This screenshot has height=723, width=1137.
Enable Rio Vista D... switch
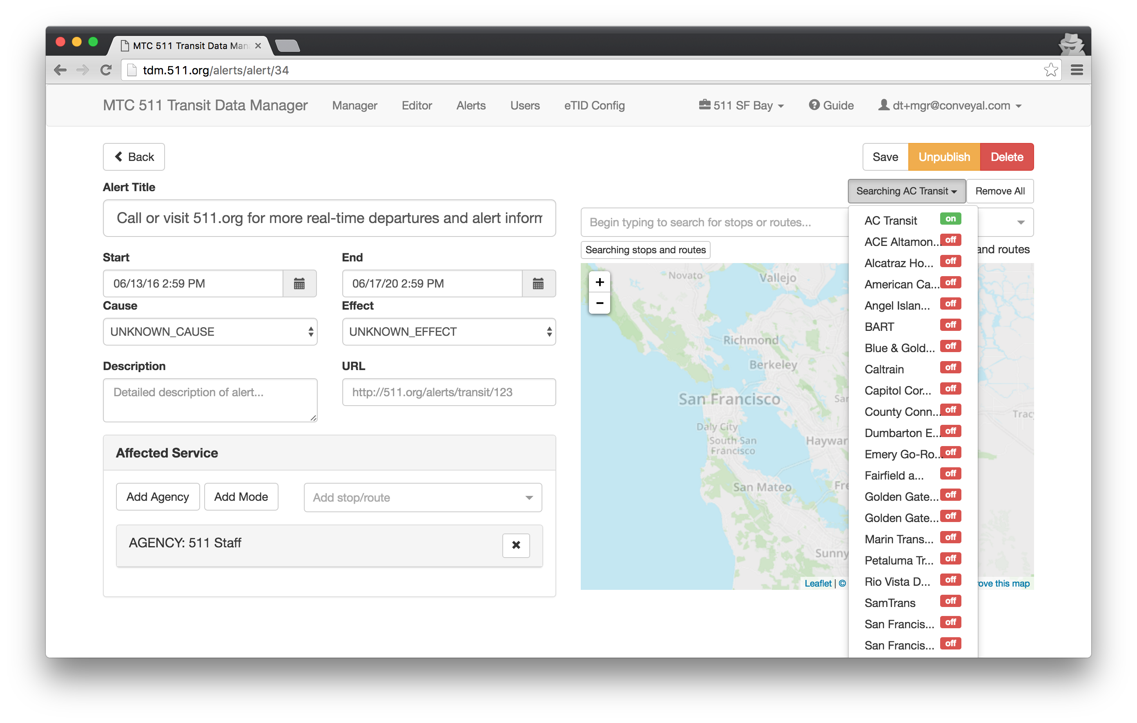pos(950,580)
